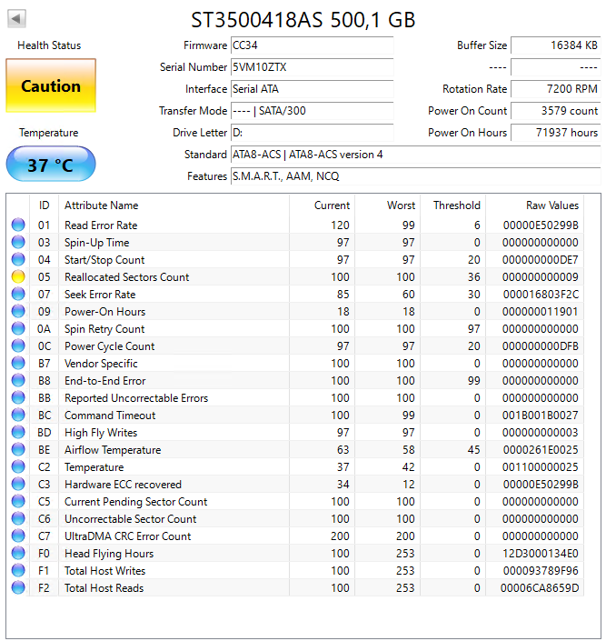This screenshot has height=641, width=606.
Task: Select the Current Pending Sector Count attribute name
Action: click(x=136, y=502)
